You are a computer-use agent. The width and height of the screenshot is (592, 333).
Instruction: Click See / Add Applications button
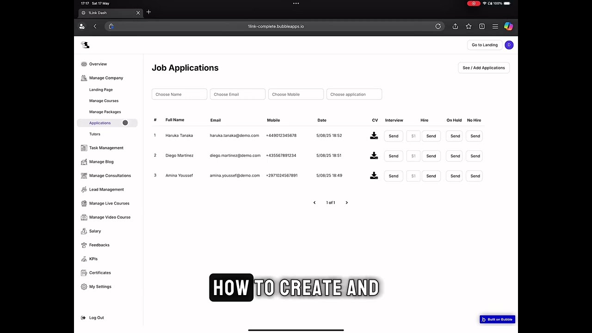click(484, 68)
